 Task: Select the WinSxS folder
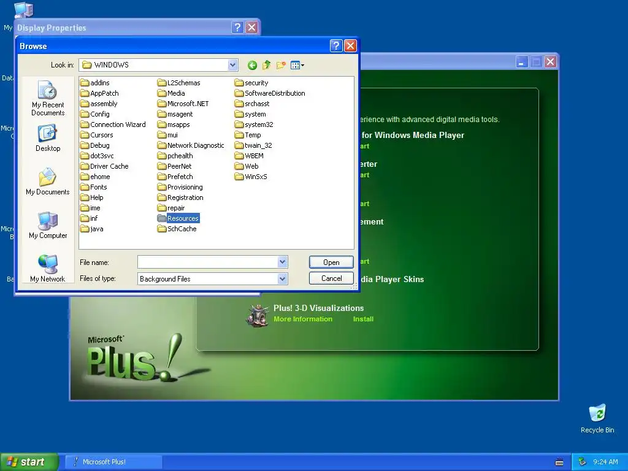point(251,177)
